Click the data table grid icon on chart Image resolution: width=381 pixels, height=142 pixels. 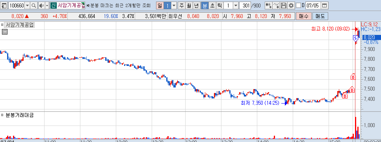coord(5,32)
